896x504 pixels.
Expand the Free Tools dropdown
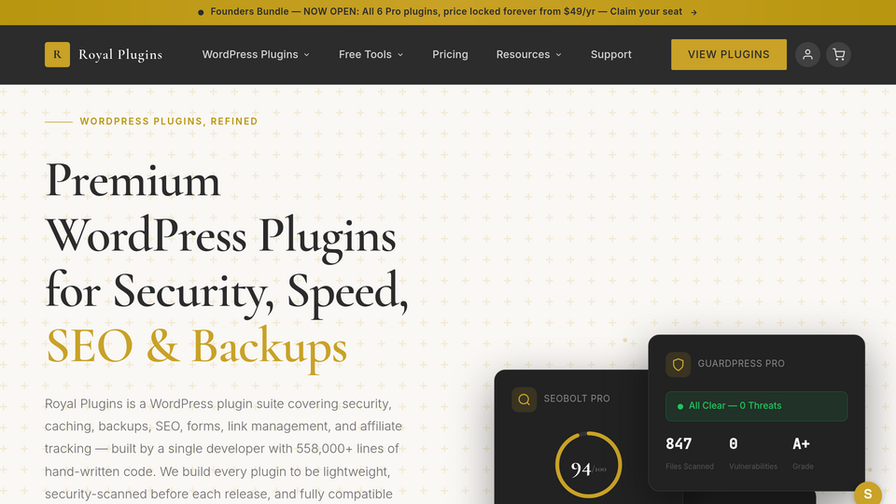(371, 54)
